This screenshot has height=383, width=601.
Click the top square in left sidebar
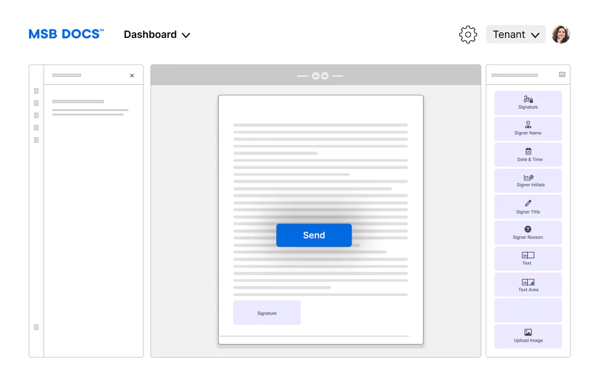36,91
